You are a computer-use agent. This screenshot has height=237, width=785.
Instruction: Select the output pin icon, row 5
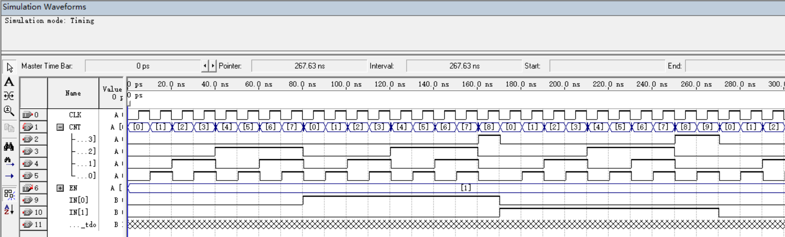click(28, 176)
